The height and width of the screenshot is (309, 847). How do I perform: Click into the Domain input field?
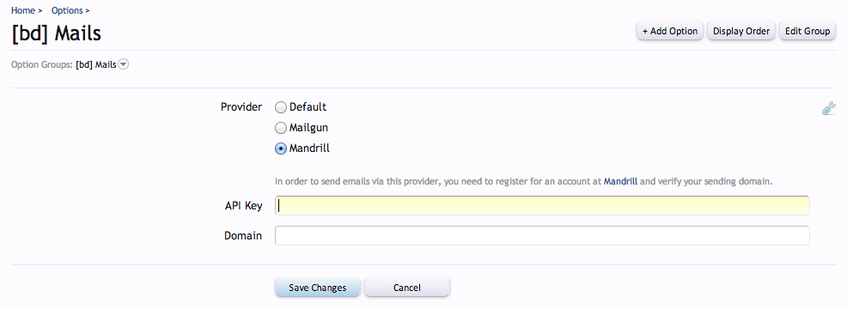[x=542, y=235]
